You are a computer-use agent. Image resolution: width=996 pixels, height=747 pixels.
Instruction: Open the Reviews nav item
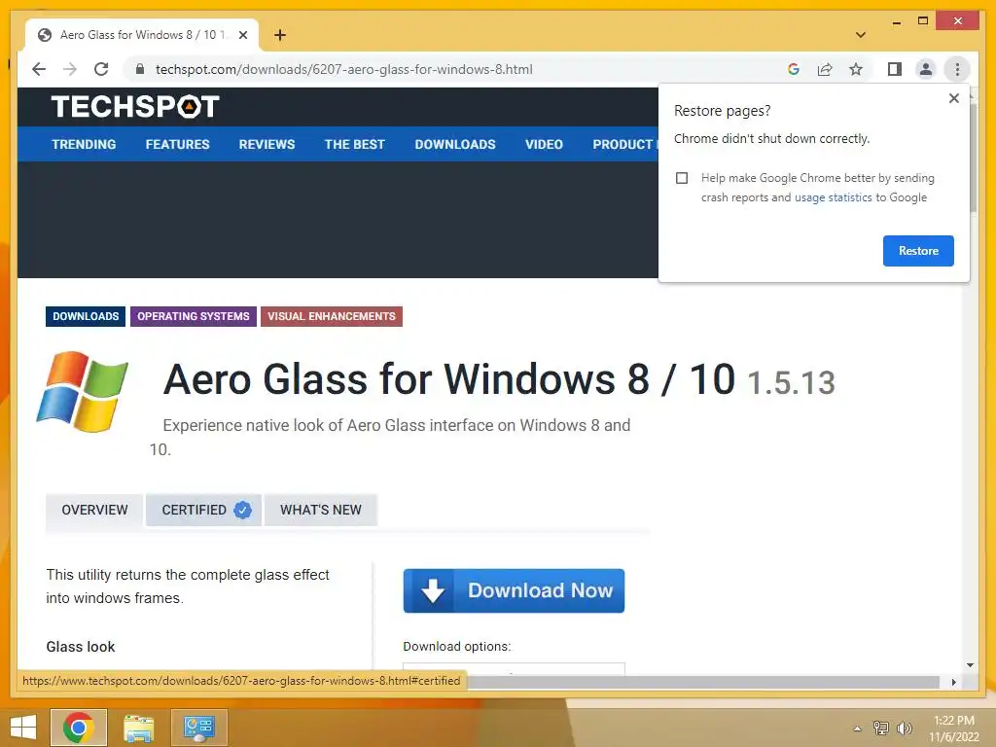[267, 144]
